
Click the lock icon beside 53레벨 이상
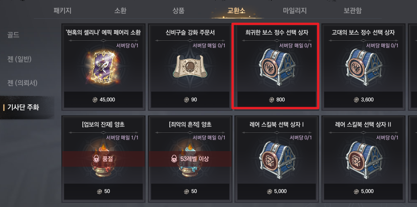tap(174, 159)
